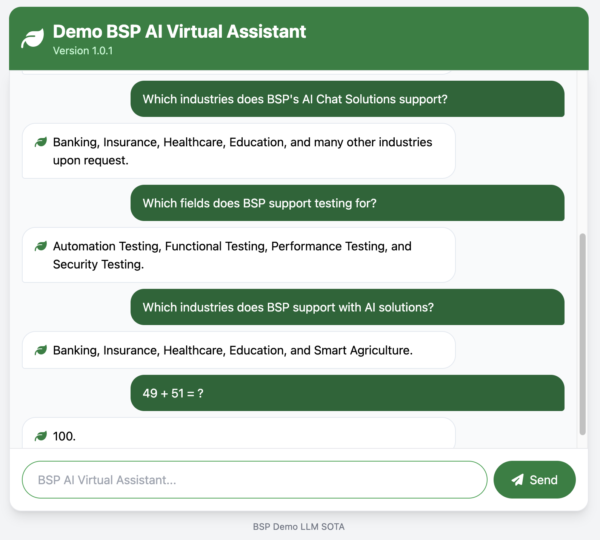
Task: Click leaf icon beside 'many other industries' reply
Action: tap(41, 142)
